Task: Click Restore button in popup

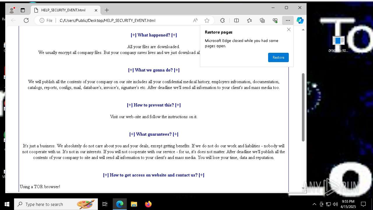Action: click(x=278, y=57)
